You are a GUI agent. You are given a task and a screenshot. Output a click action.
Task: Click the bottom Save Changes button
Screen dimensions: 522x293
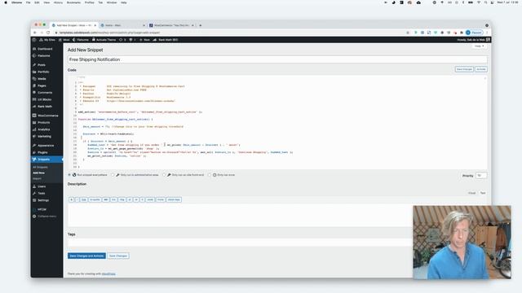point(118,256)
